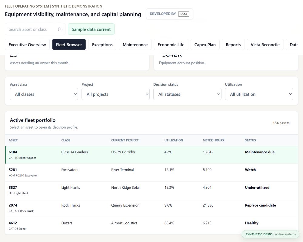Click the 8,190 meter hours value
The width and height of the screenshot is (303, 242).
pos(207,170)
